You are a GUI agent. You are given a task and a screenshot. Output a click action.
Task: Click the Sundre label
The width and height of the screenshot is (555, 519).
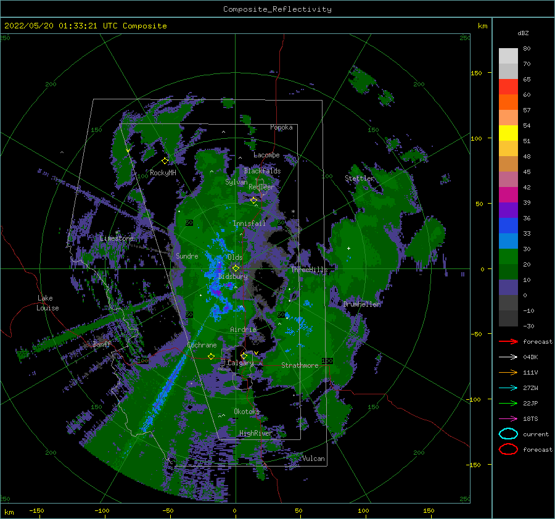pyautogui.click(x=187, y=255)
